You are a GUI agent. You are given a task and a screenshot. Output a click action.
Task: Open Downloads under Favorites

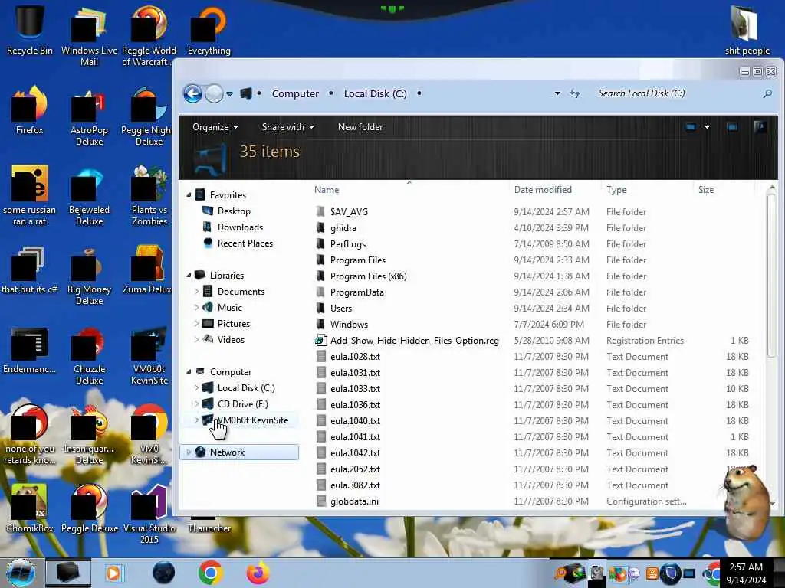pos(240,227)
